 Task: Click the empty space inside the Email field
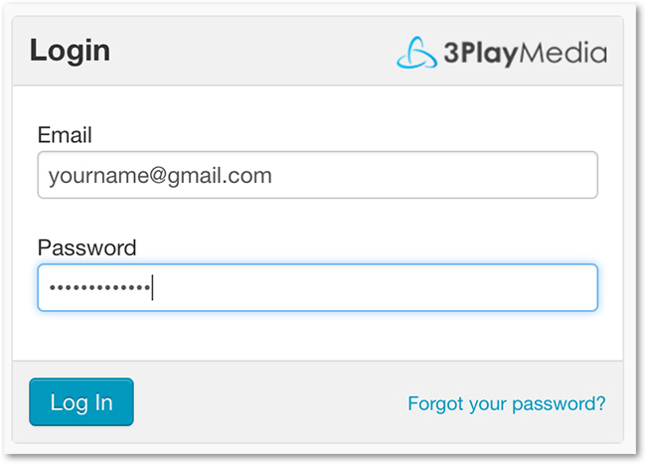(432, 175)
